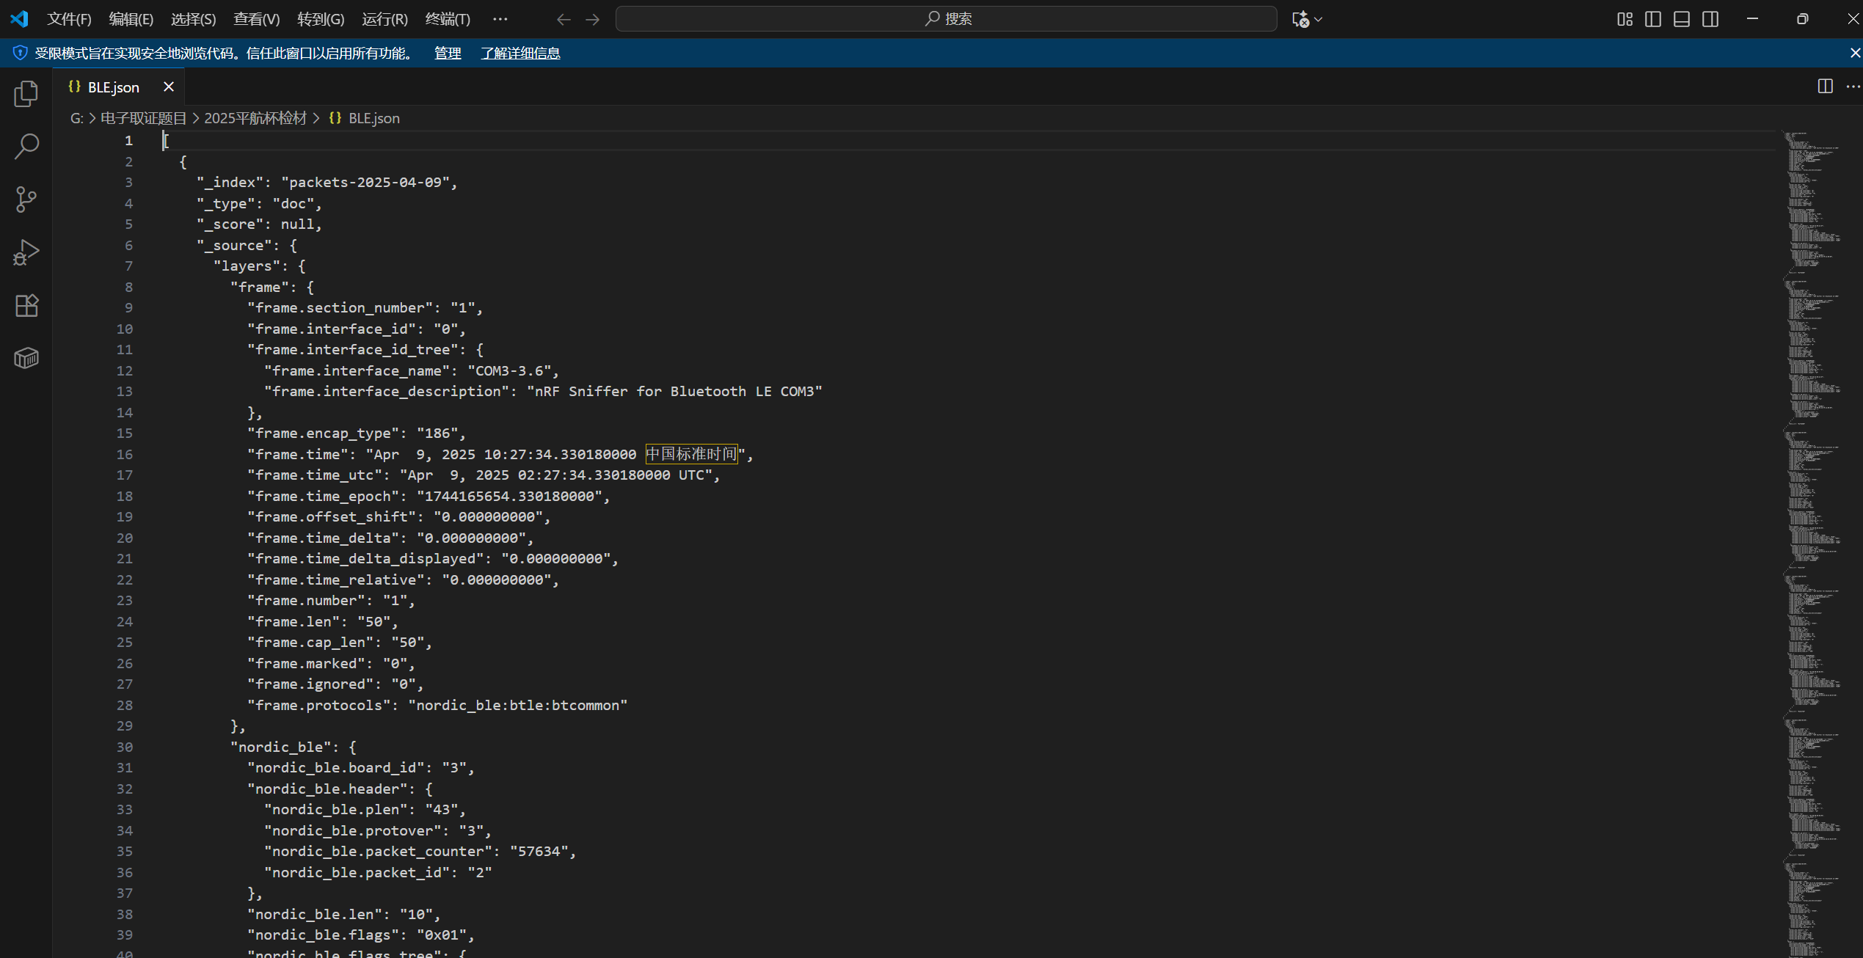Open the 2025平航杯检材 breadcrumb folder
Image resolution: width=1863 pixels, height=958 pixels.
(255, 118)
